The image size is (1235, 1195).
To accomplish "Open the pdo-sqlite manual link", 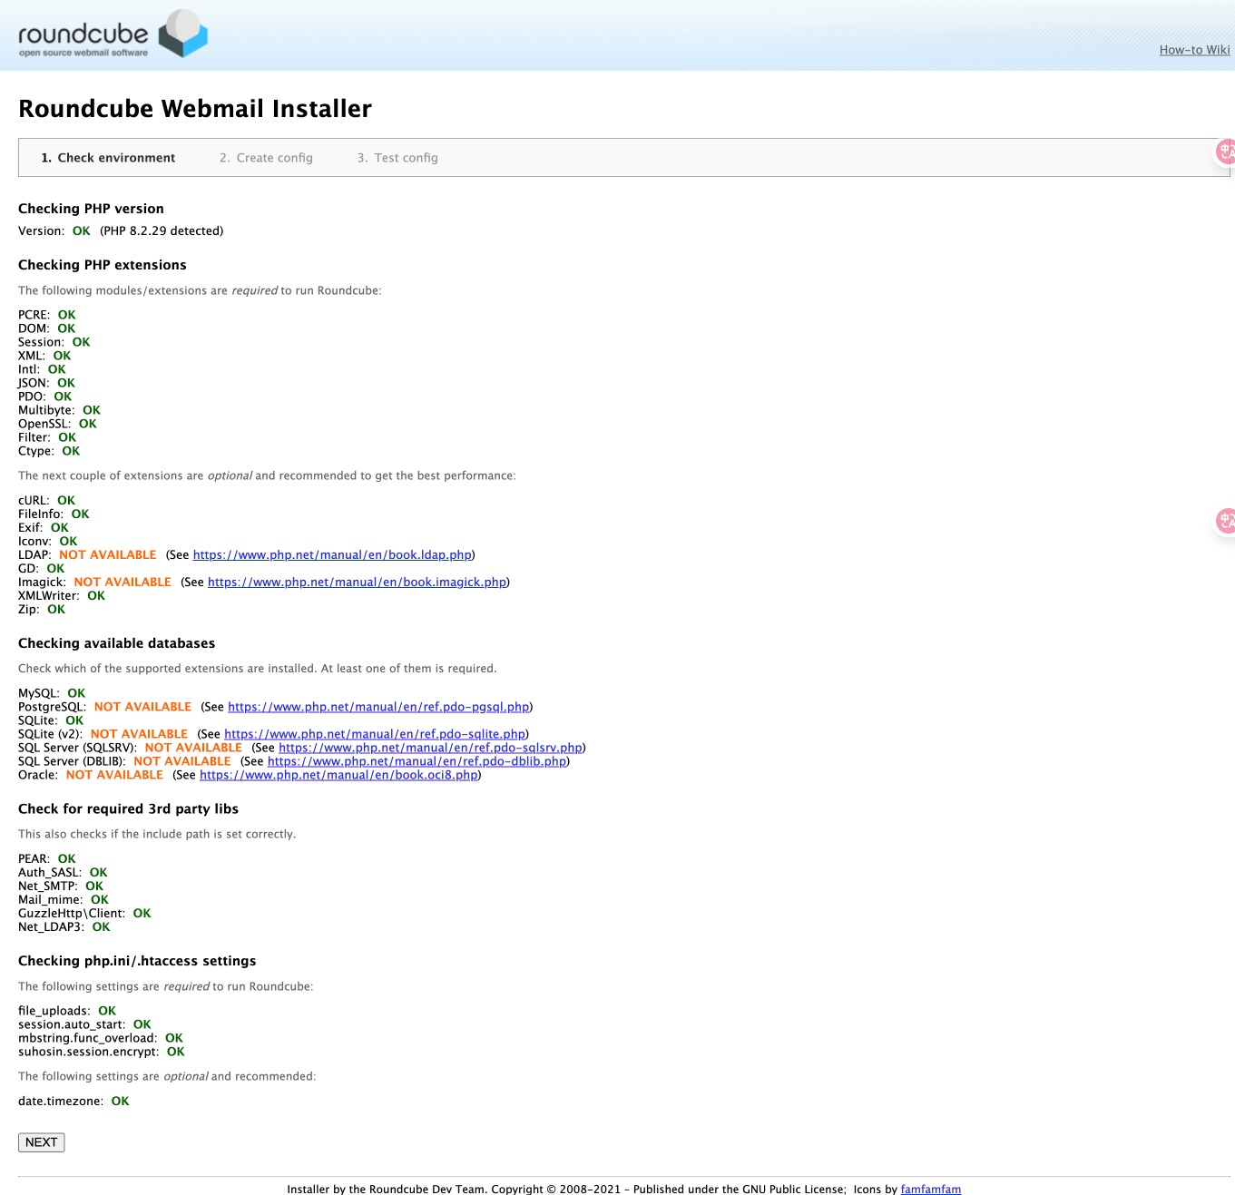I will [x=375, y=734].
